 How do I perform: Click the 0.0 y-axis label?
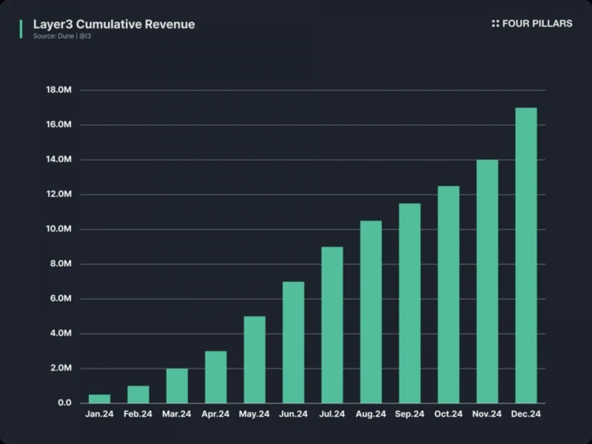coord(64,403)
